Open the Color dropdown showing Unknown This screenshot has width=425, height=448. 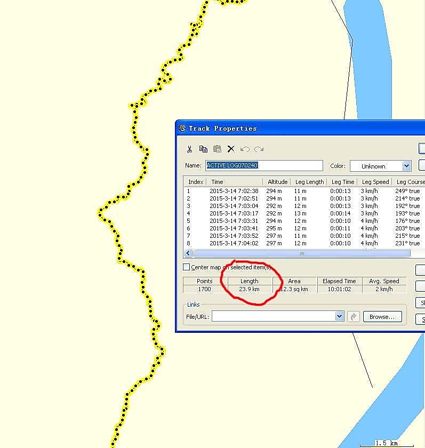point(406,166)
